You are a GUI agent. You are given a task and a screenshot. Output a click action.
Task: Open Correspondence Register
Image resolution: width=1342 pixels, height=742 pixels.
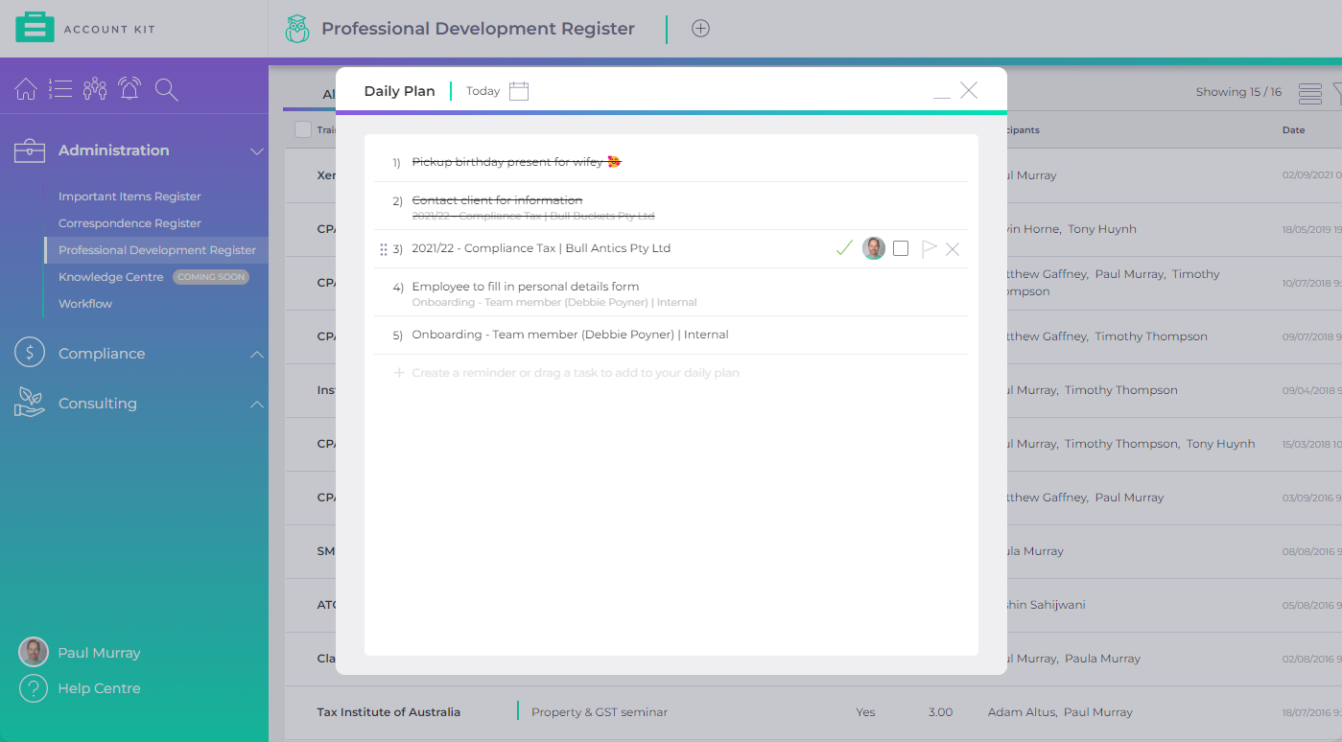pyautogui.click(x=129, y=223)
